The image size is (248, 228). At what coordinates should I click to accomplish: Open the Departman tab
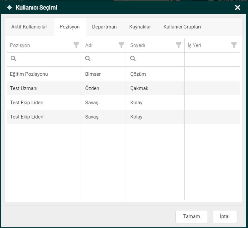click(104, 27)
